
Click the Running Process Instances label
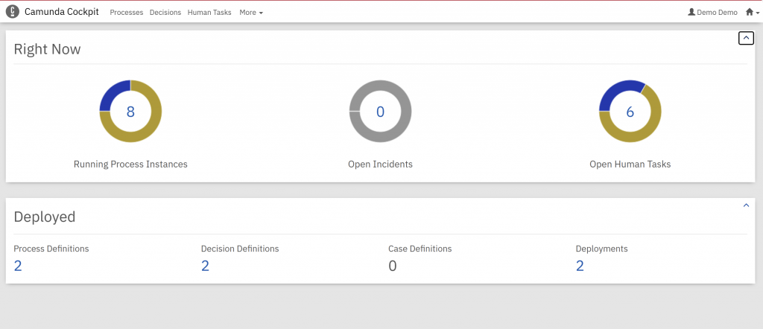(x=130, y=164)
